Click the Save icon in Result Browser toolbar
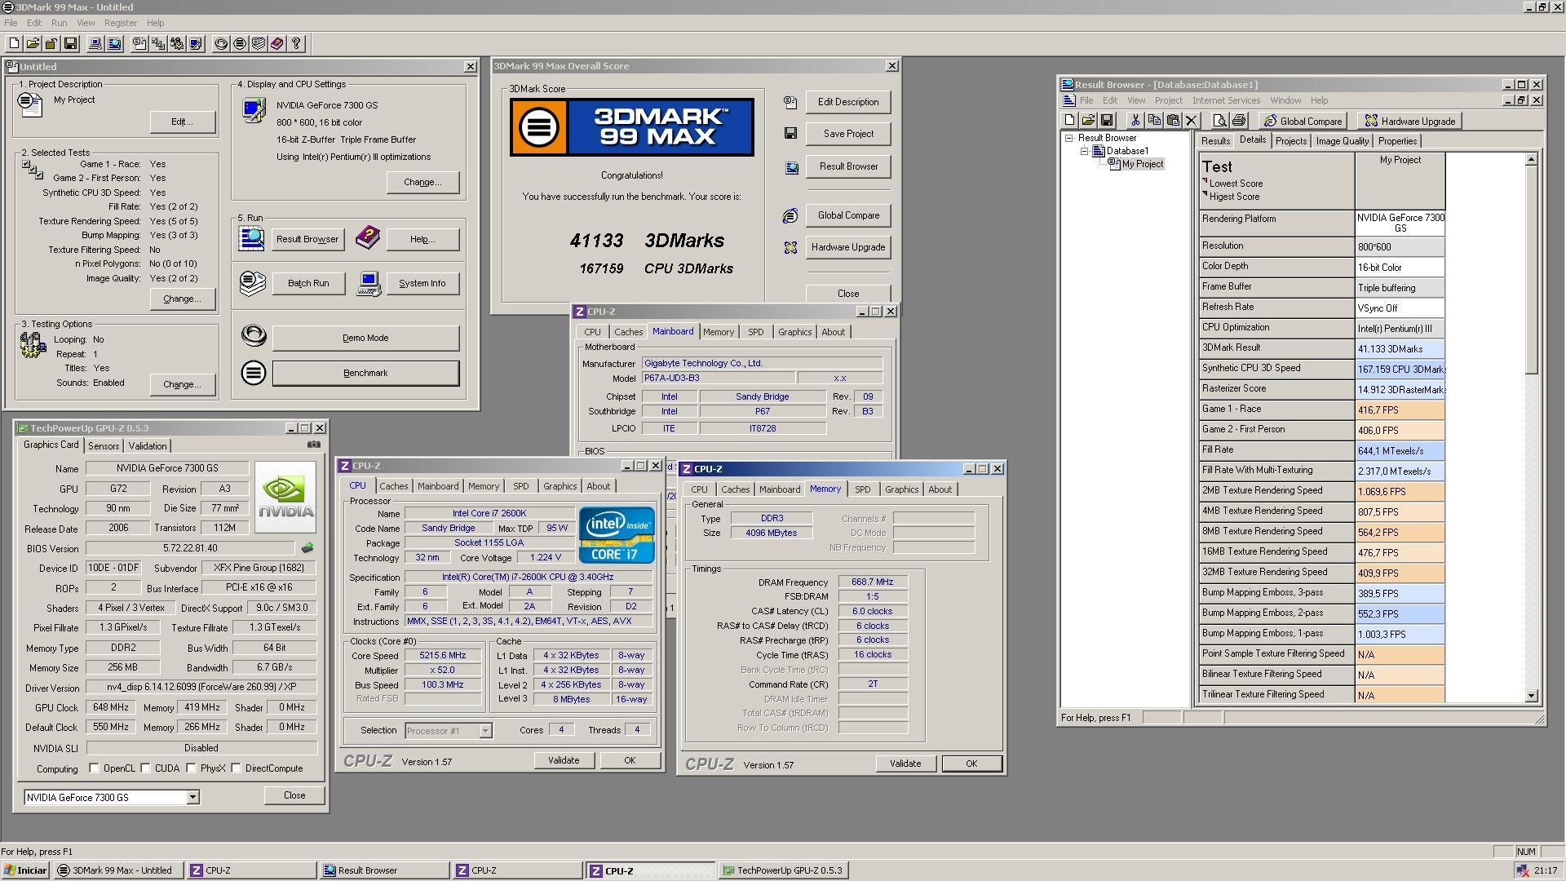This screenshot has width=1566, height=881. (x=1107, y=121)
